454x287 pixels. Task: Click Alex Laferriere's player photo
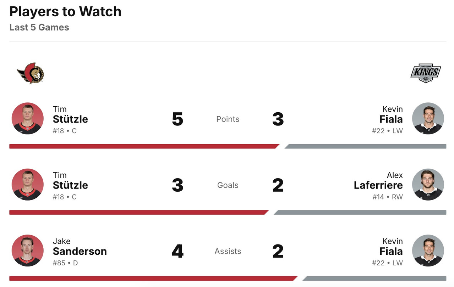click(428, 185)
